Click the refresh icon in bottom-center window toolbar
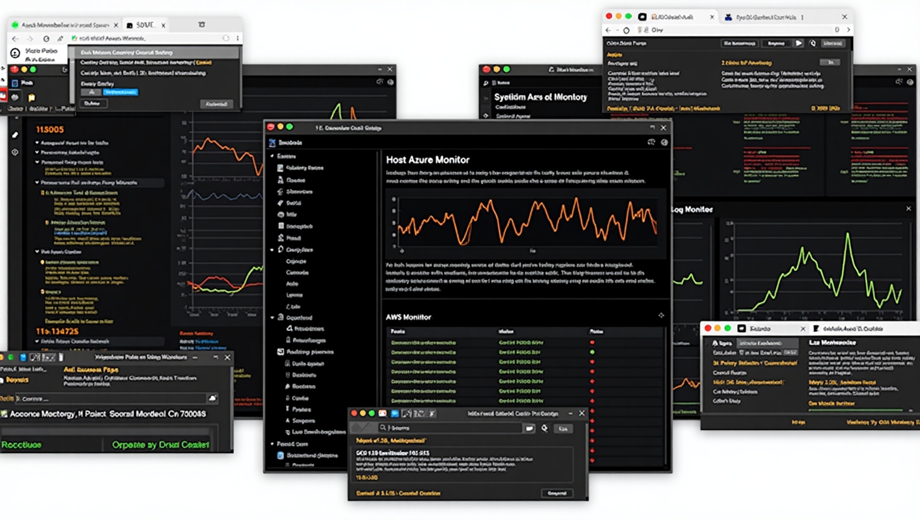This screenshot has width=920, height=520. click(544, 428)
